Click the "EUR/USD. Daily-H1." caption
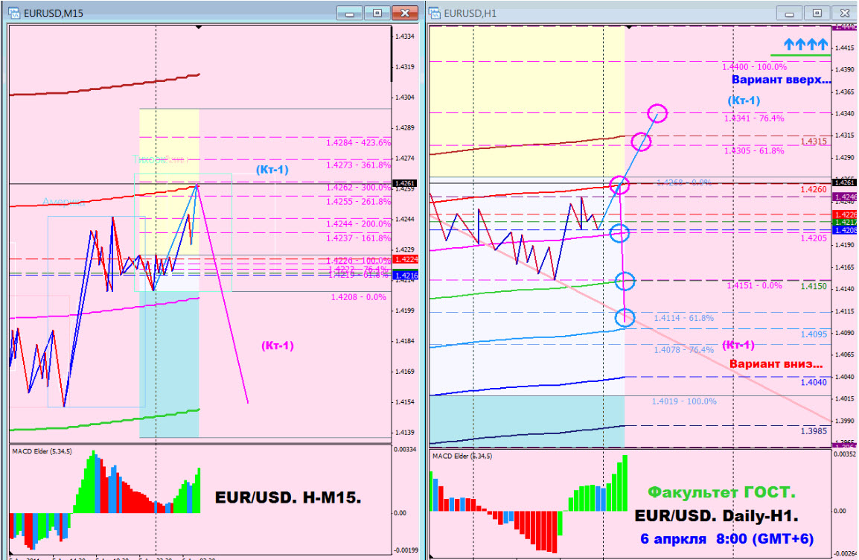This screenshot has width=859, height=560. [x=716, y=515]
